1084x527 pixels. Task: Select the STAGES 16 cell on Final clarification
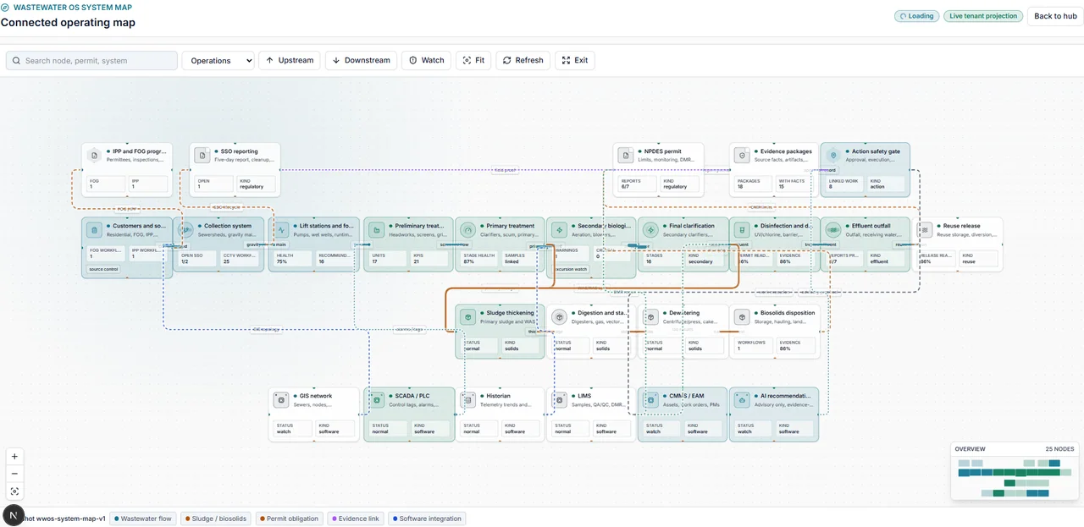662,258
